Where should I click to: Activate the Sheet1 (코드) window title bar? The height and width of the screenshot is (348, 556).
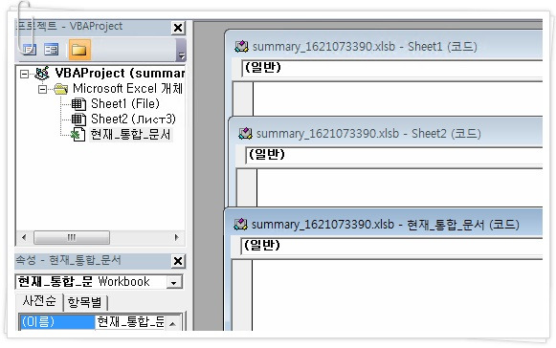(384, 46)
